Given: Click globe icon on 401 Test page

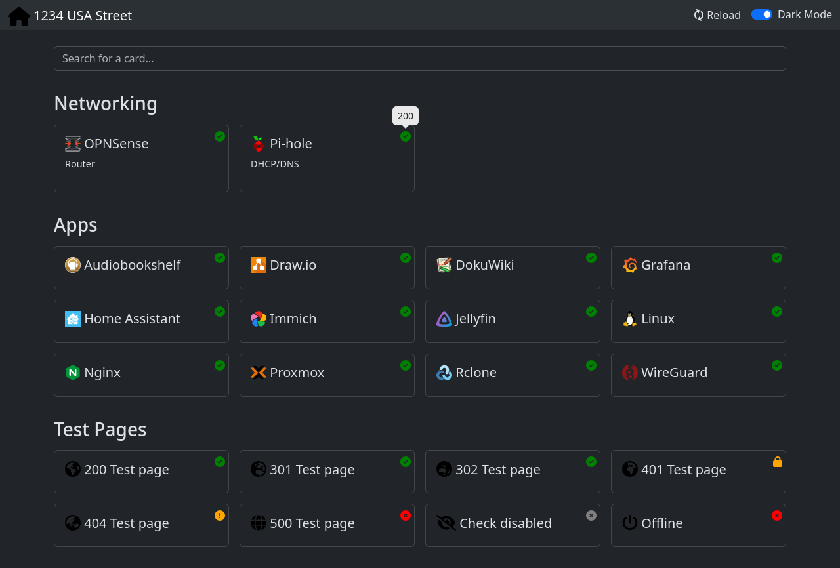Looking at the screenshot, I should coord(630,469).
